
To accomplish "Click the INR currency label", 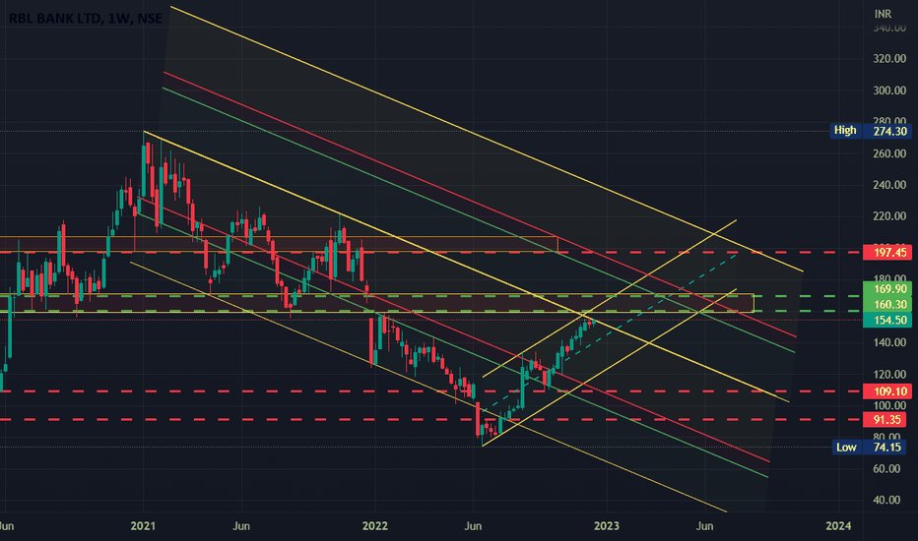I will coord(883,14).
